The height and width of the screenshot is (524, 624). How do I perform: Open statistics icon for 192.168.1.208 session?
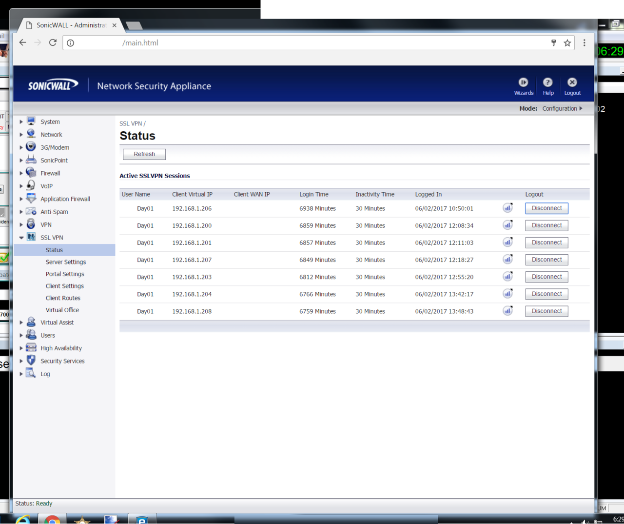coord(507,311)
